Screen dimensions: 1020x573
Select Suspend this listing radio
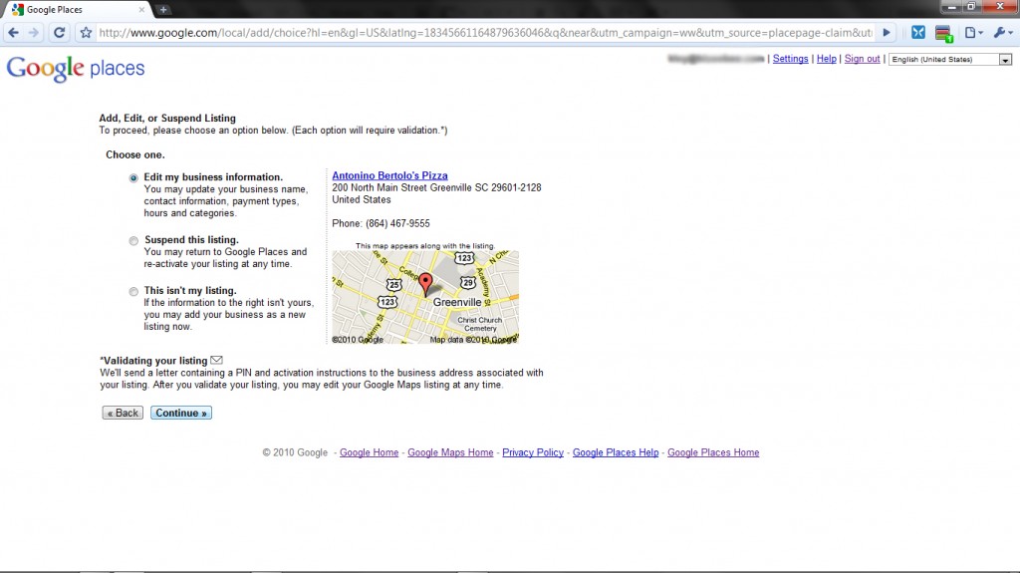tap(133, 241)
